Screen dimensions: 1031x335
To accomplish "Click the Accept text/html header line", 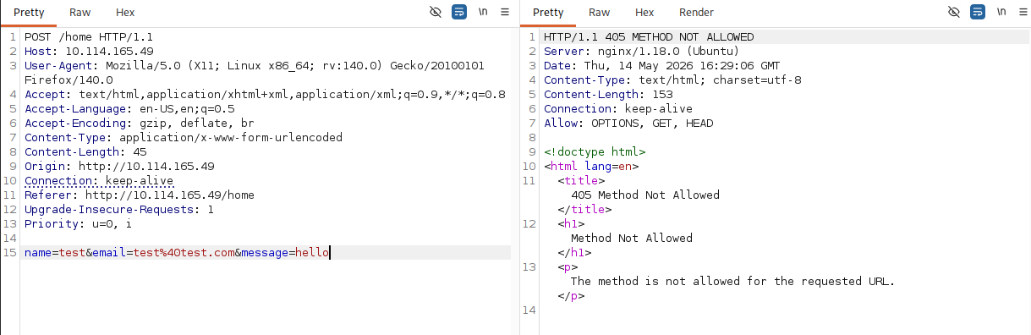I will [x=265, y=95].
